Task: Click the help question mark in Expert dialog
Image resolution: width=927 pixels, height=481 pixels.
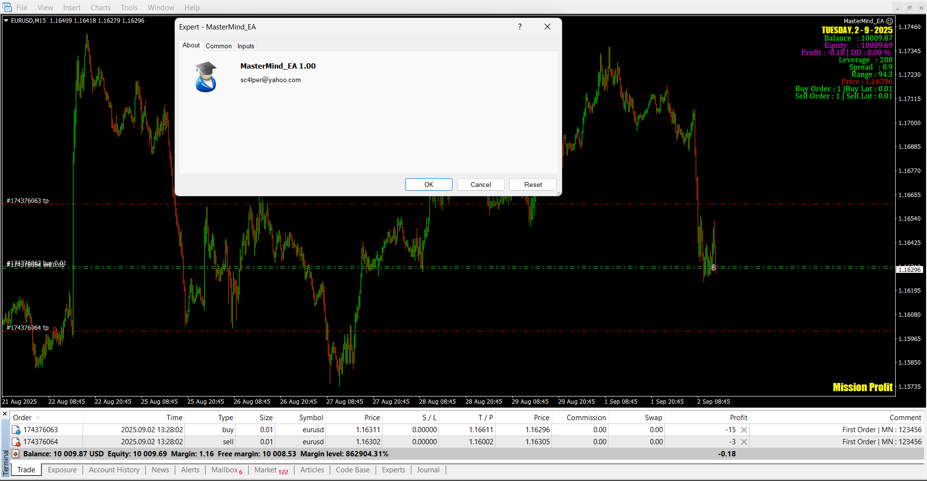Action: (x=520, y=27)
